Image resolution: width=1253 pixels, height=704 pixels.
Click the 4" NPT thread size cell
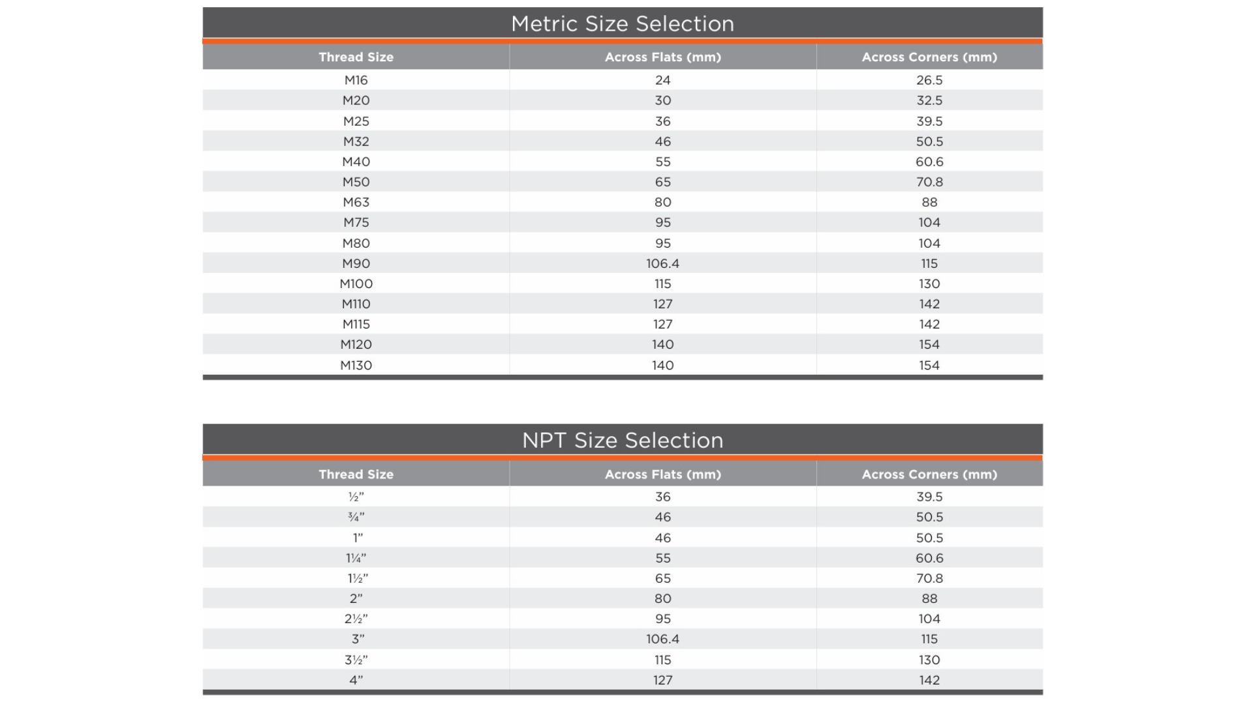(x=356, y=680)
